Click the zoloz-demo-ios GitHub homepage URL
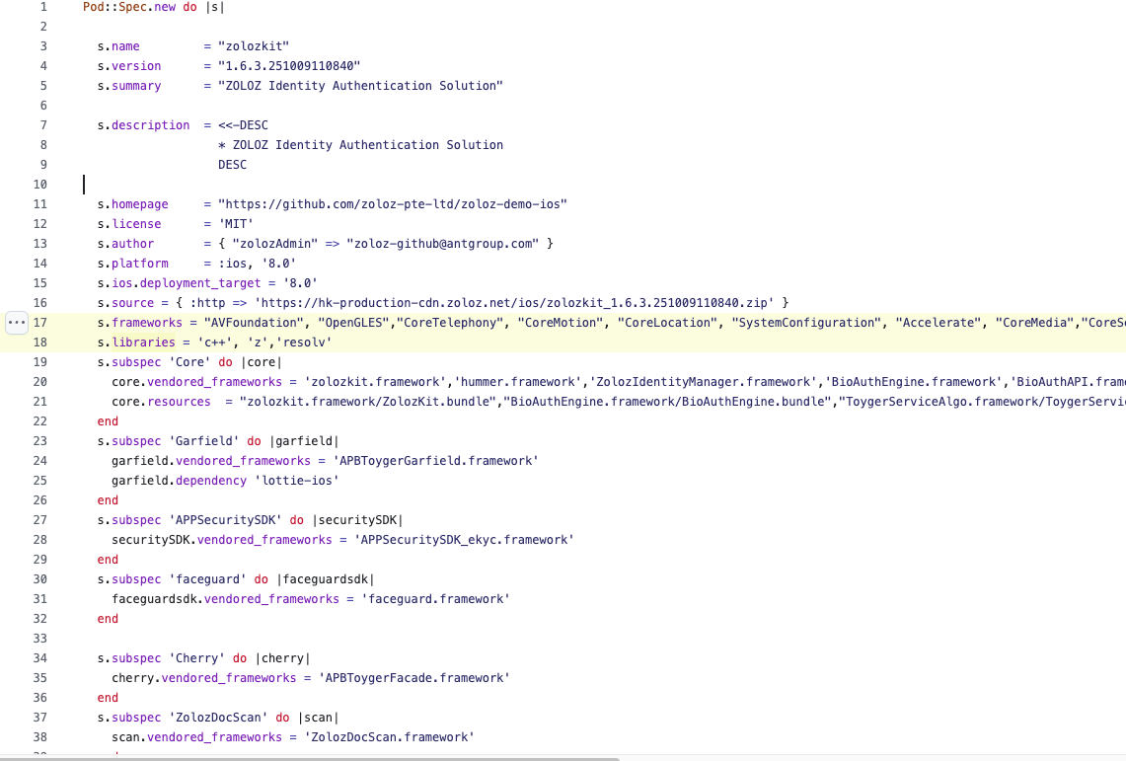 coord(392,204)
